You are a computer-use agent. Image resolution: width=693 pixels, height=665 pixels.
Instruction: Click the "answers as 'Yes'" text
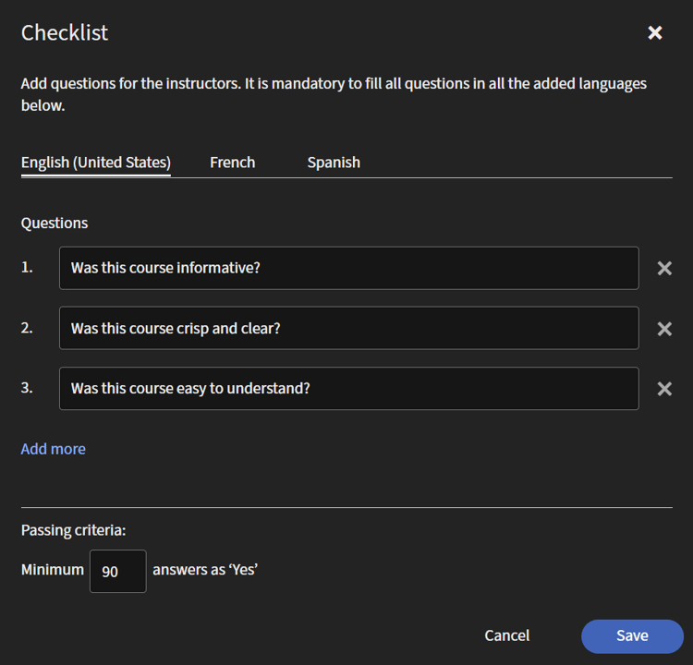tap(204, 570)
